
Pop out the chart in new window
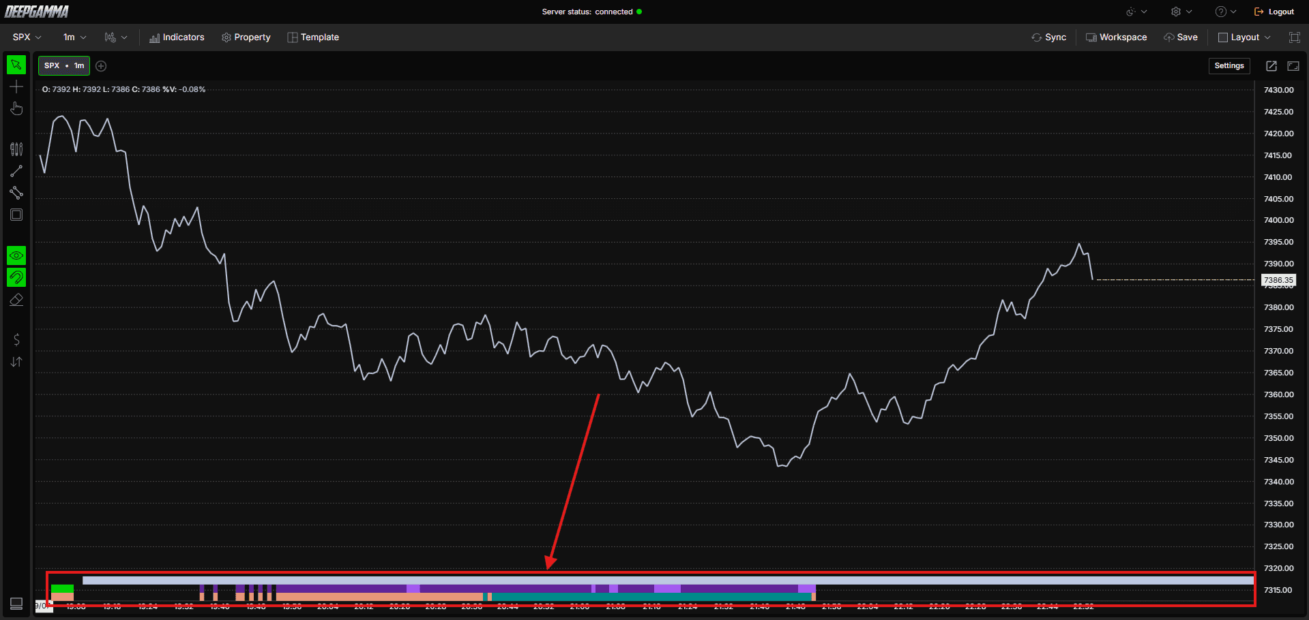tap(1271, 66)
